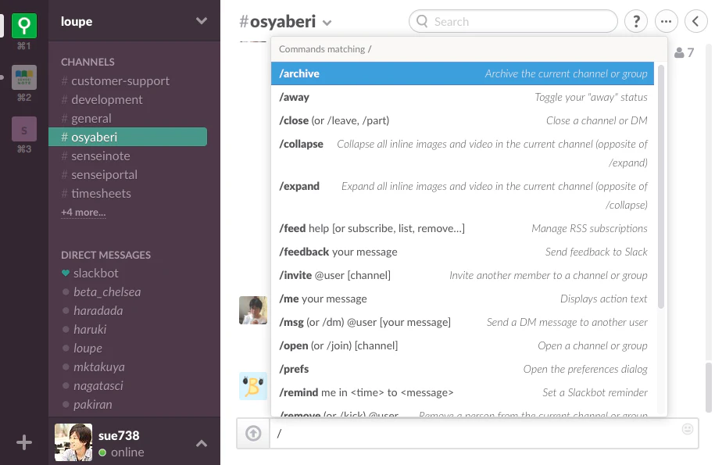The height and width of the screenshot is (465, 715).
Task: Select the /away command
Action: point(463,97)
